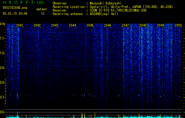
Task: Click the 2041 time tick label
Action: tap(20, 25)
